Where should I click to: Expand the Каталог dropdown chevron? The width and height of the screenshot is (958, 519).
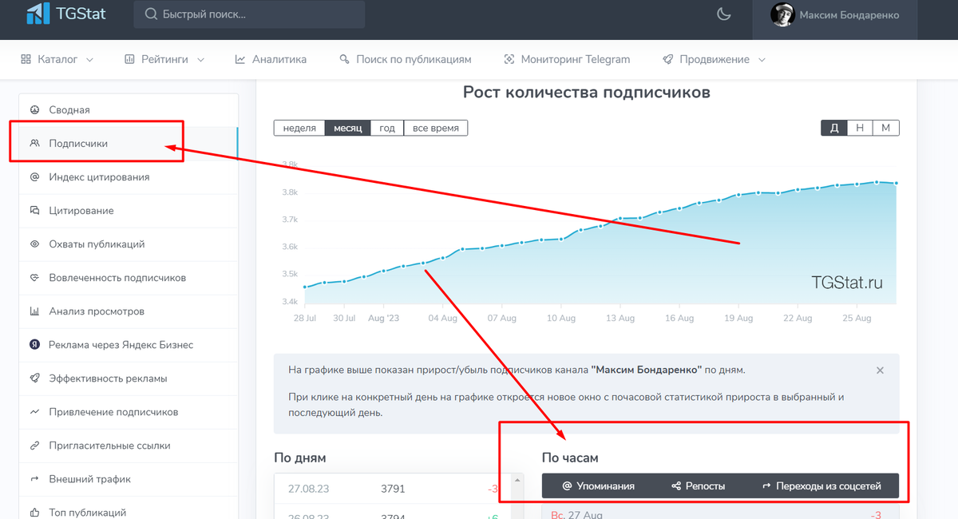[x=89, y=60]
